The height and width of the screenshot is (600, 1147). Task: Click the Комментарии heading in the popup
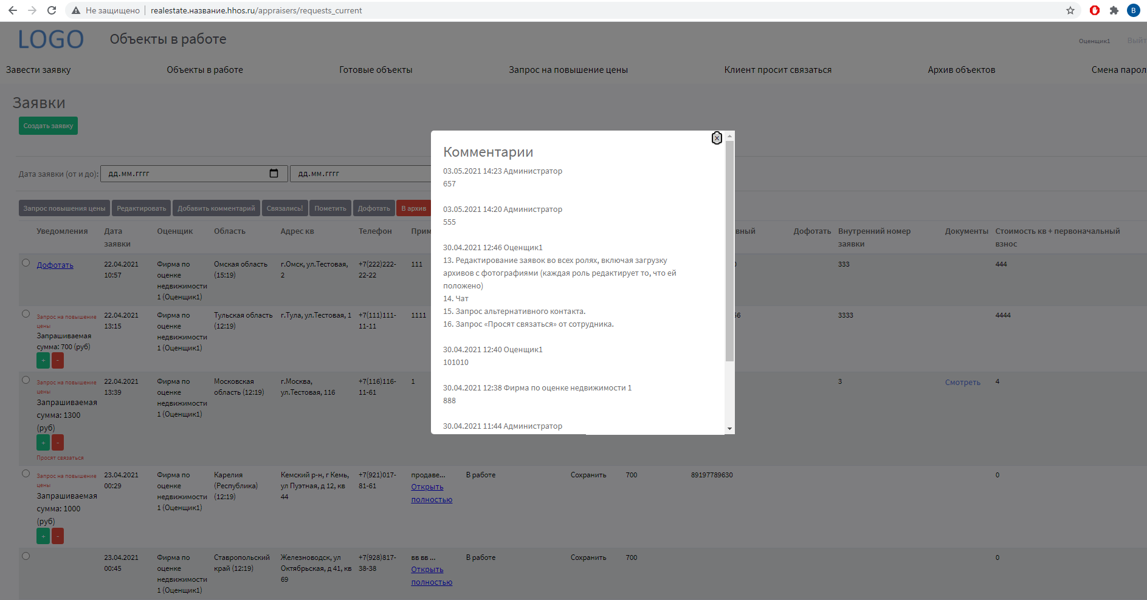(488, 152)
